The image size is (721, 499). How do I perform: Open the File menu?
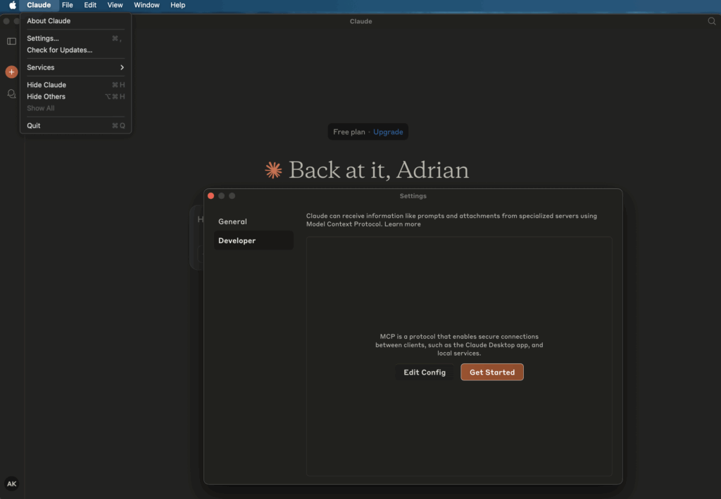(x=67, y=5)
